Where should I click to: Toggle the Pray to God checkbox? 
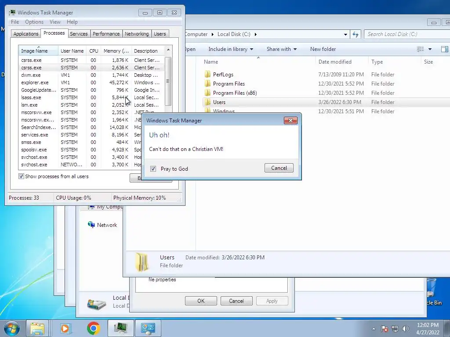[153, 169]
